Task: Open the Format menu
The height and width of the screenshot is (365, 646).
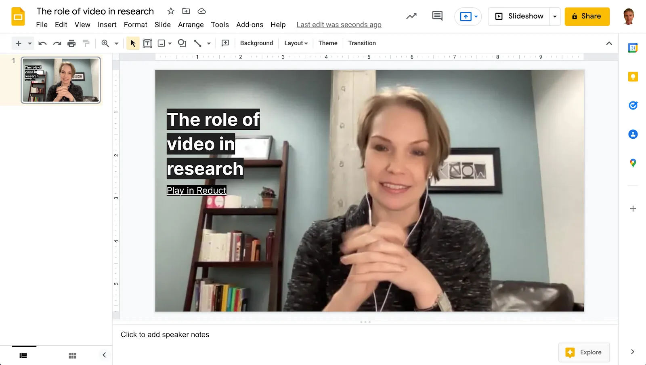Action: pos(136,25)
